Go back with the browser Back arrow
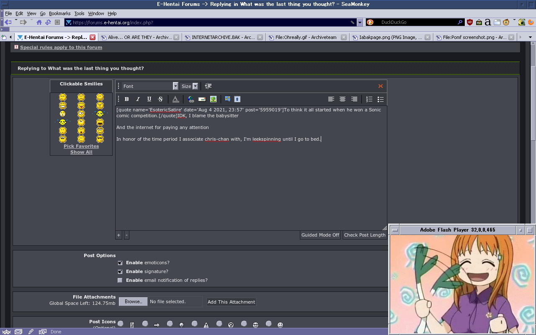The image size is (536, 335). click(8, 22)
